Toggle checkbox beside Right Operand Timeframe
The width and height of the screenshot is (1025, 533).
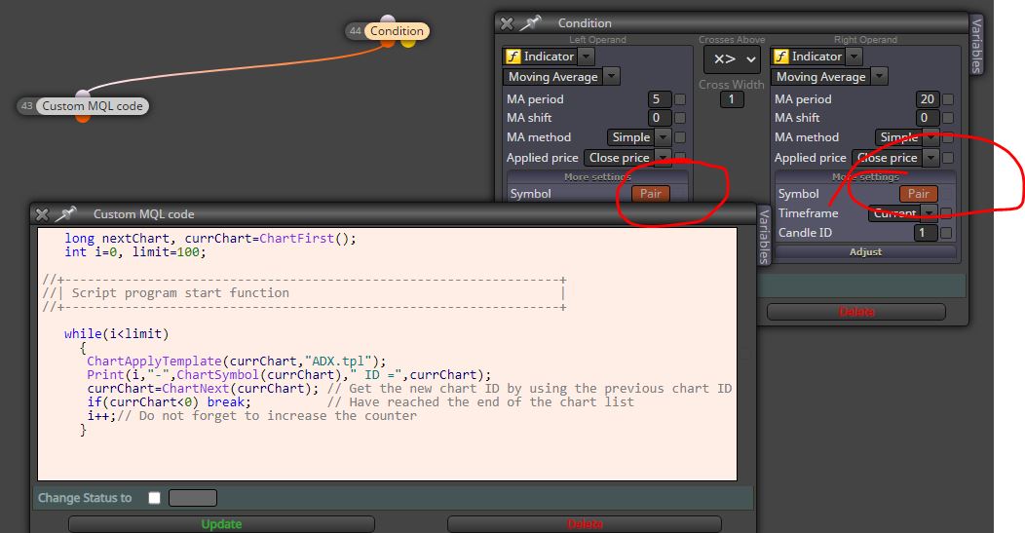[x=946, y=213]
